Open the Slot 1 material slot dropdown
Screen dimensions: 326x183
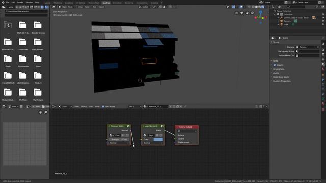pyautogui.click(x=134, y=106)
